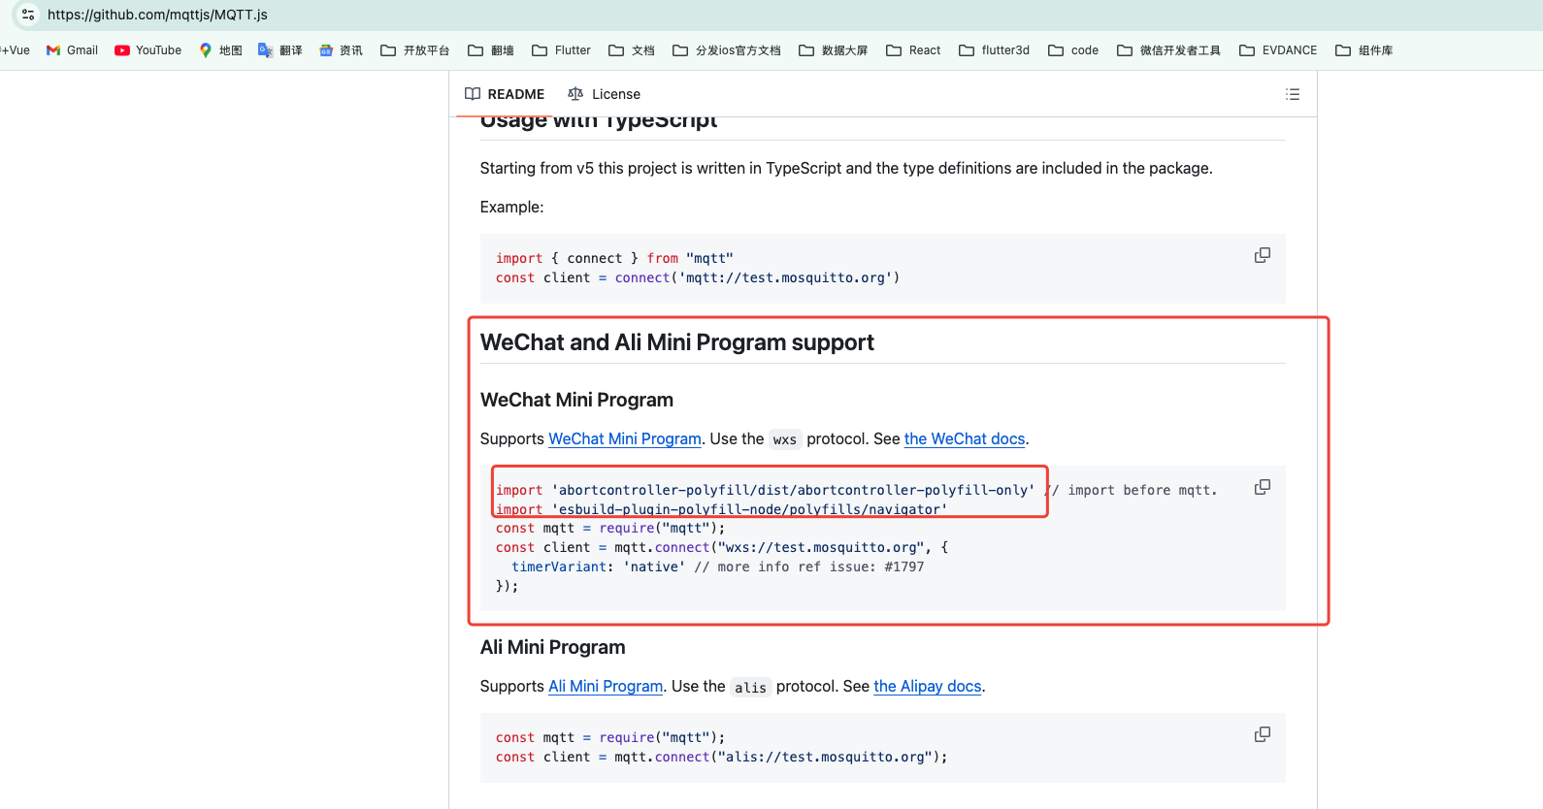
Task: Open 翻译 translate bookmark
Action: click(280, 50)
